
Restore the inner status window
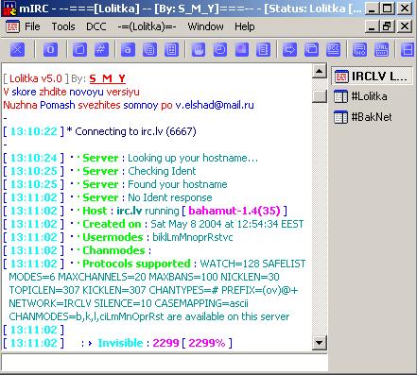388,26
